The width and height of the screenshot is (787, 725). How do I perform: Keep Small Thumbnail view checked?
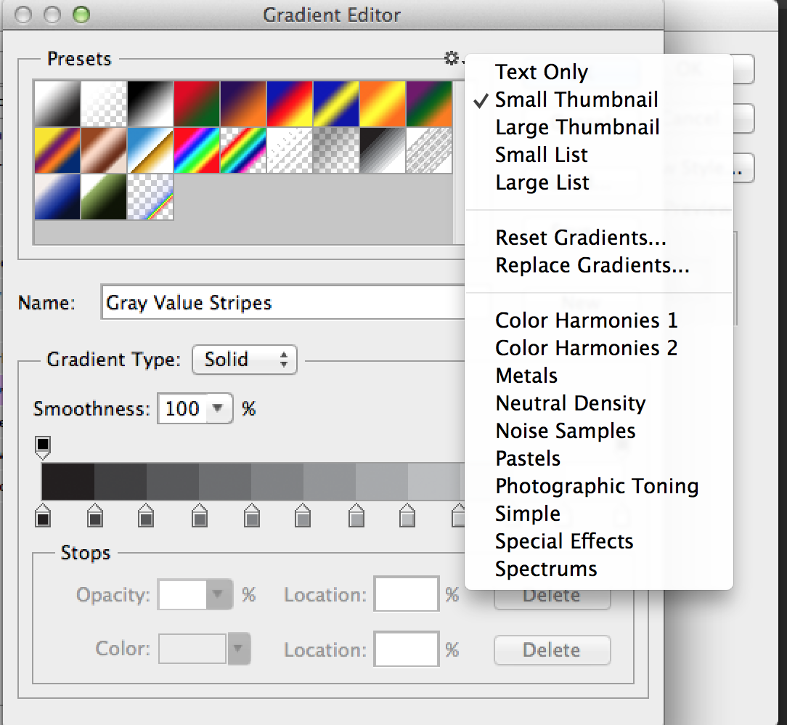point(576,100)
